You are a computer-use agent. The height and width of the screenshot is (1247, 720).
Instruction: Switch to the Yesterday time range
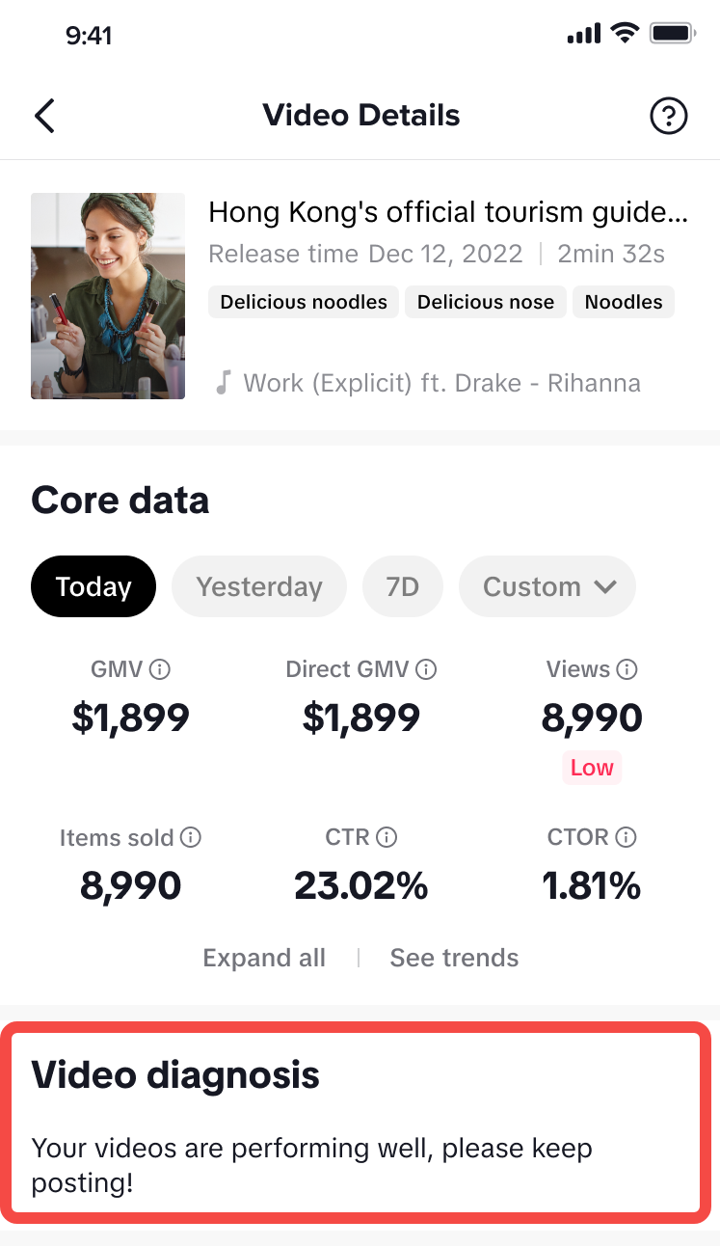[x=259, y=586]
